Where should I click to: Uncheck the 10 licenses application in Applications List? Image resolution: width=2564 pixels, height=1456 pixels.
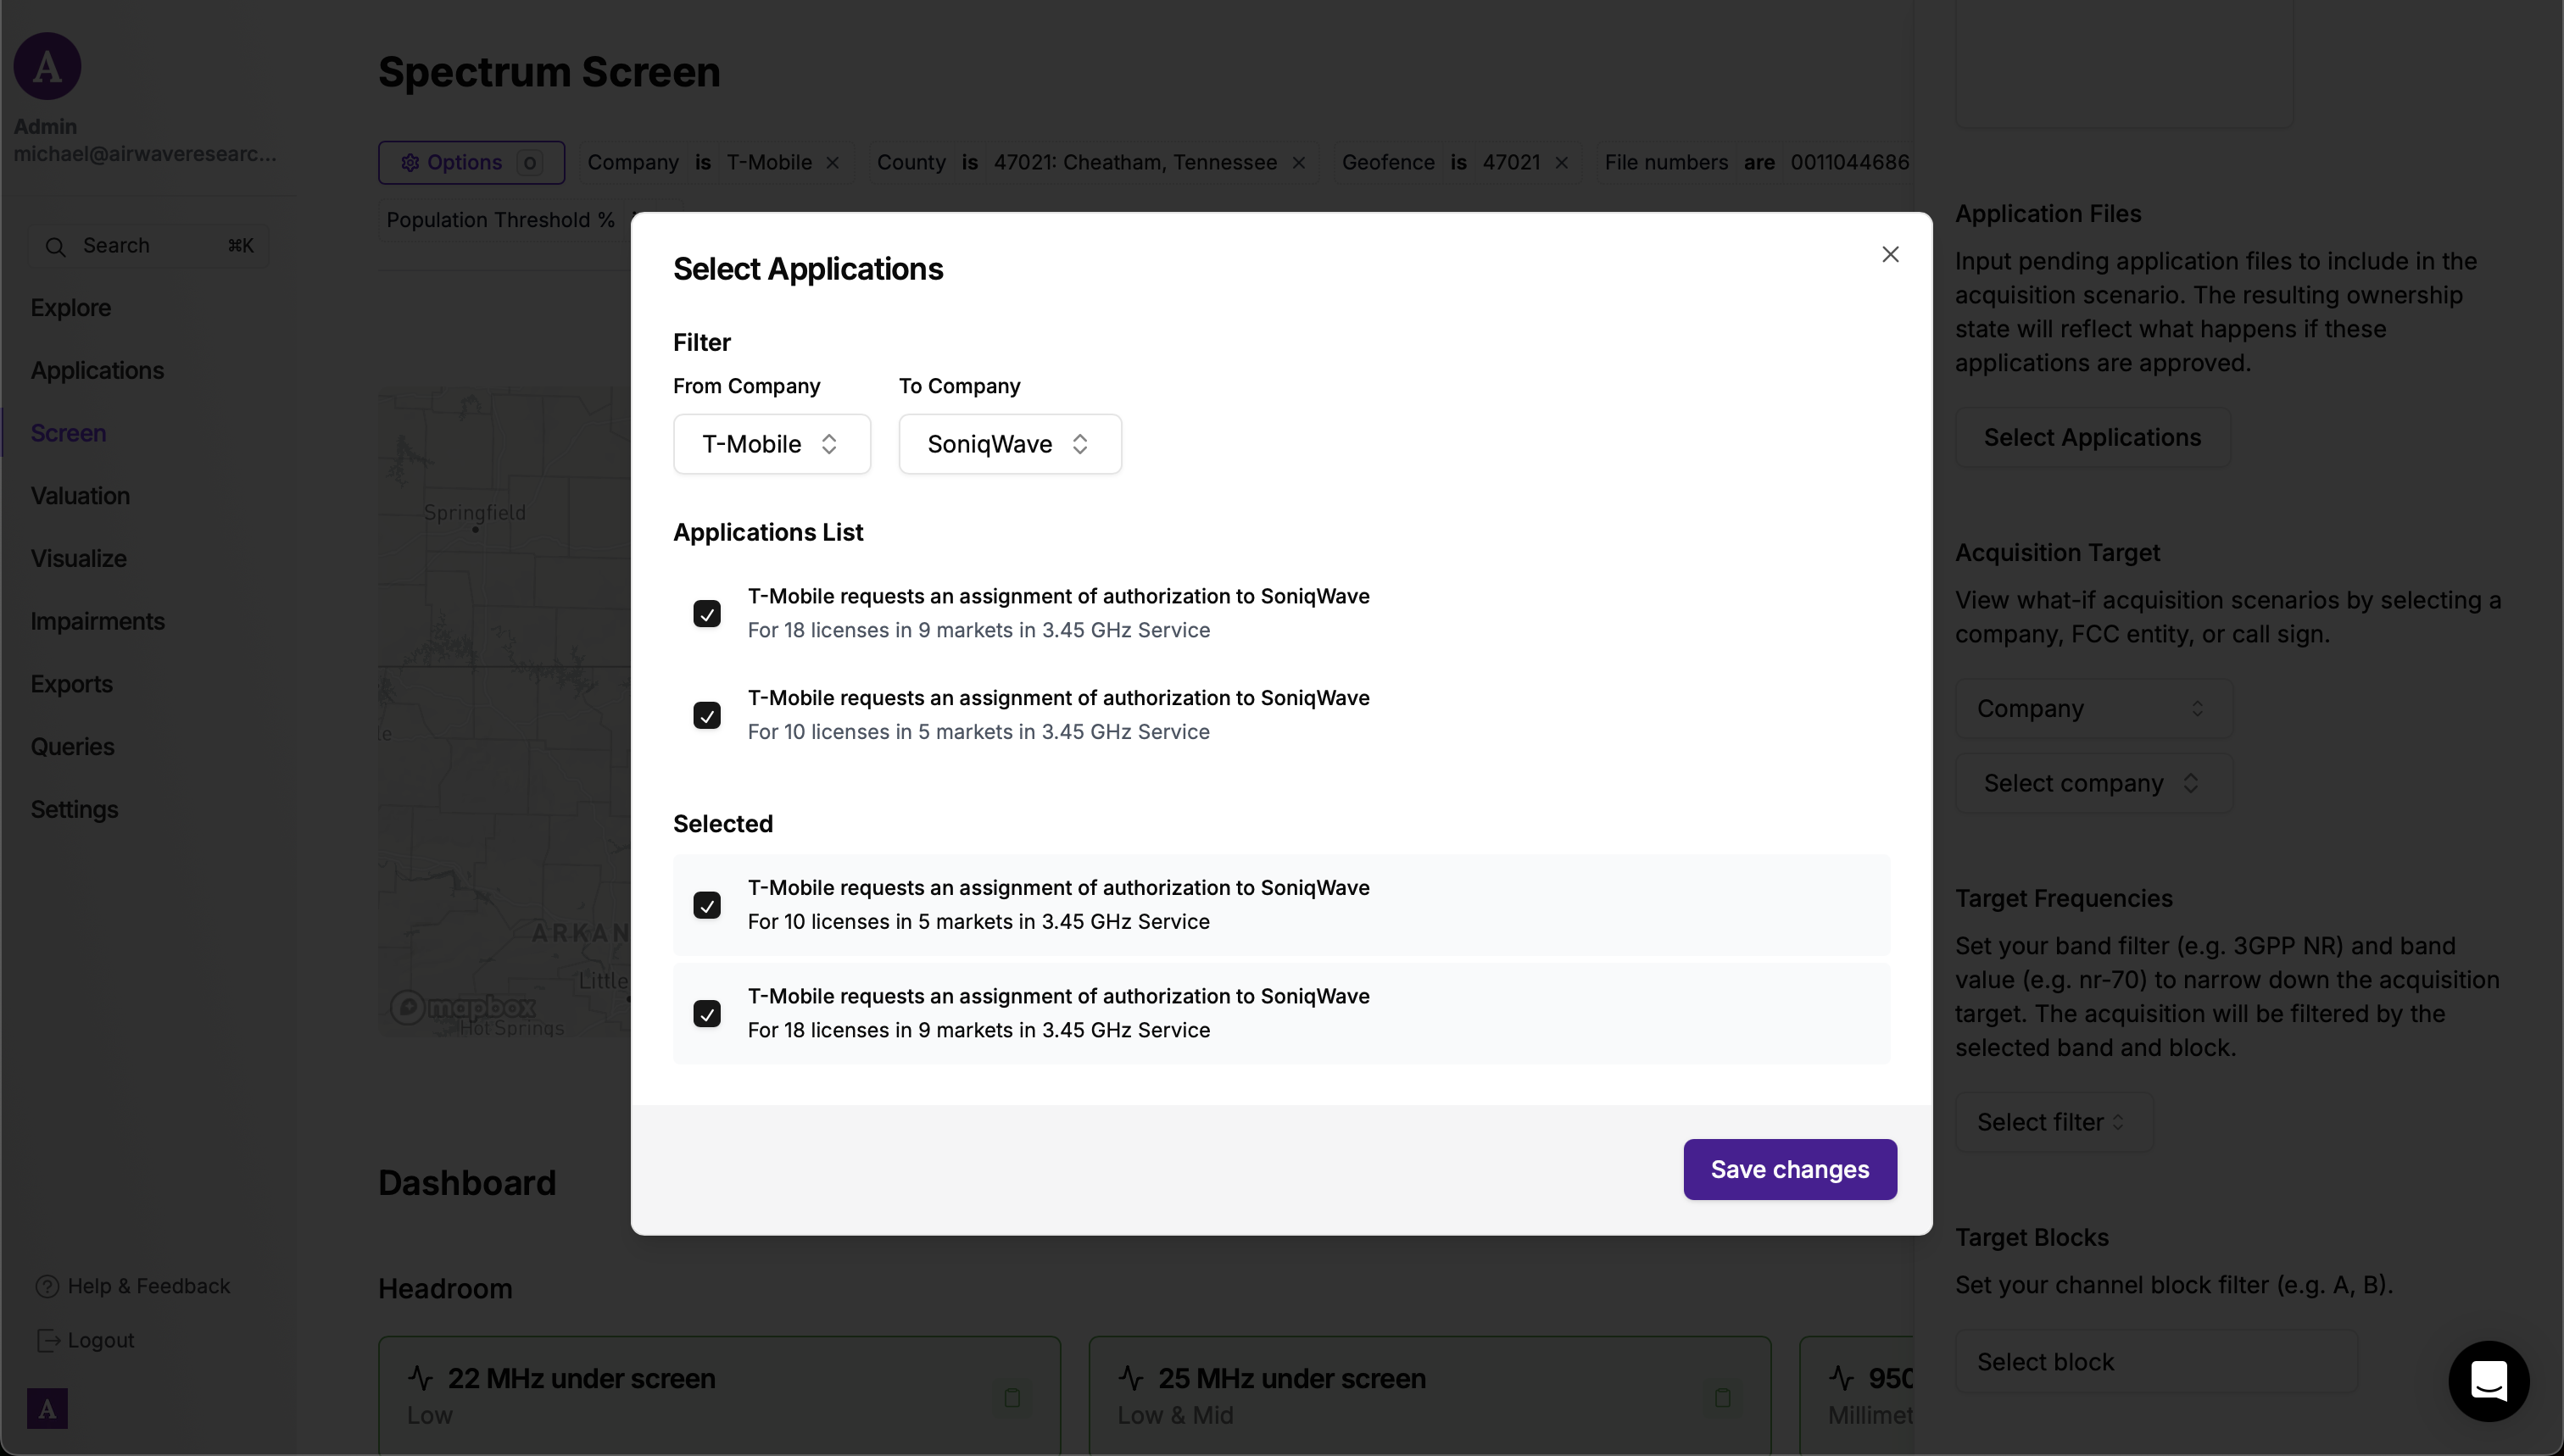[x=708, y=715]
